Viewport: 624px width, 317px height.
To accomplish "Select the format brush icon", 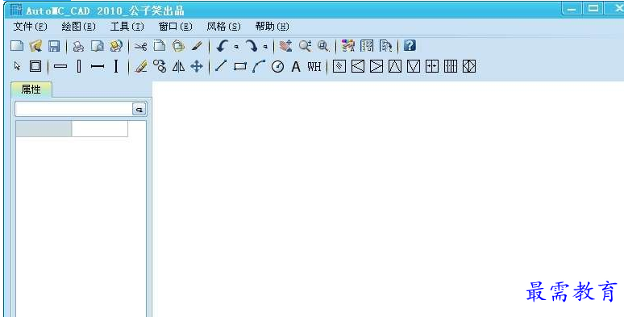I will 197,46.
